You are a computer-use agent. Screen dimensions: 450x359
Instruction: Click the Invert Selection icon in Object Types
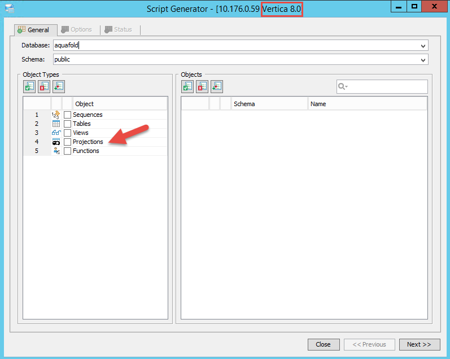tap(59, 87)
